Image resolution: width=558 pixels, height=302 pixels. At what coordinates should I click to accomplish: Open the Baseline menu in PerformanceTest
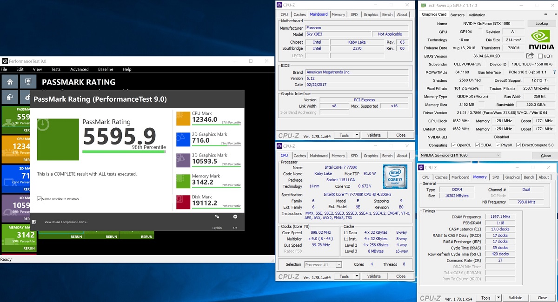(x=106, y=69)
